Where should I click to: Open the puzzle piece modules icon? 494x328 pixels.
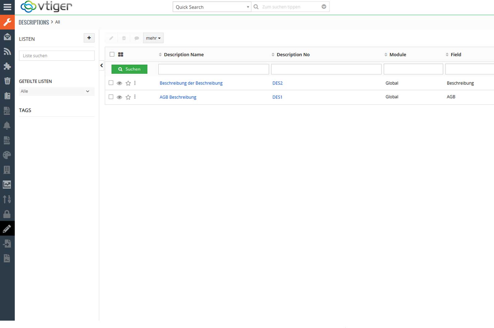7,66
